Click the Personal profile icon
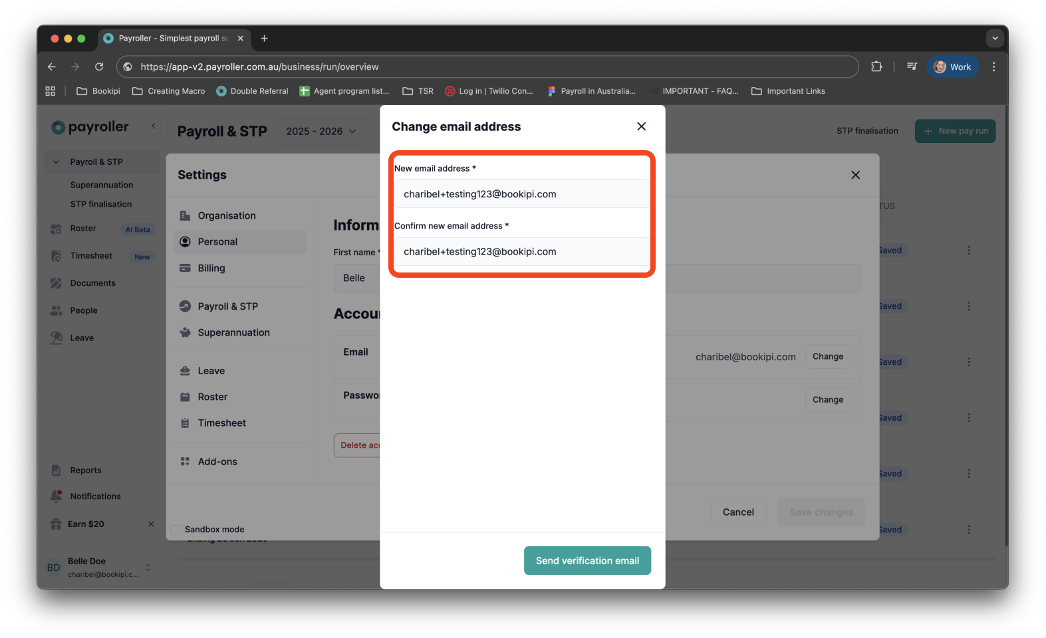 (x=185, y=241)
